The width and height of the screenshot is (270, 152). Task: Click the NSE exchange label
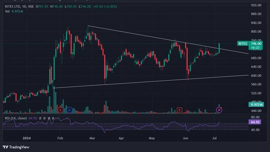36,6
